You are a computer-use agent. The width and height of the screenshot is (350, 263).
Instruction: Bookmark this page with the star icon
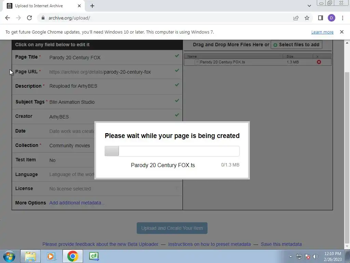pos(307,18)
